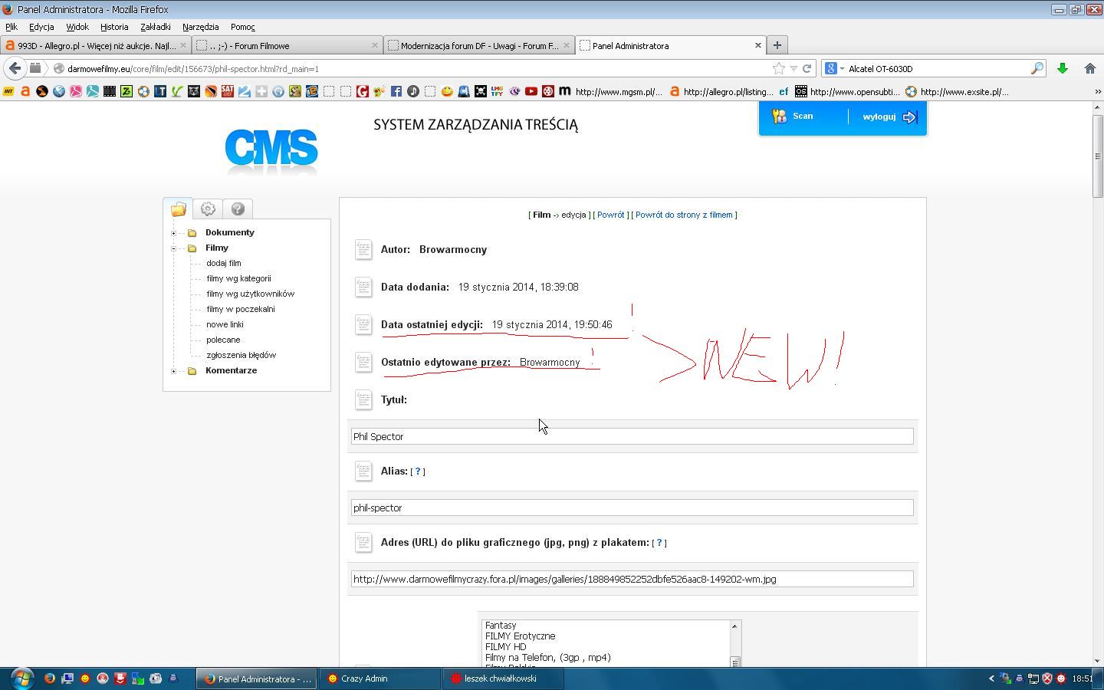1104x690 pixels.
Task: Reload the page
Action: [x=807, y=68]
